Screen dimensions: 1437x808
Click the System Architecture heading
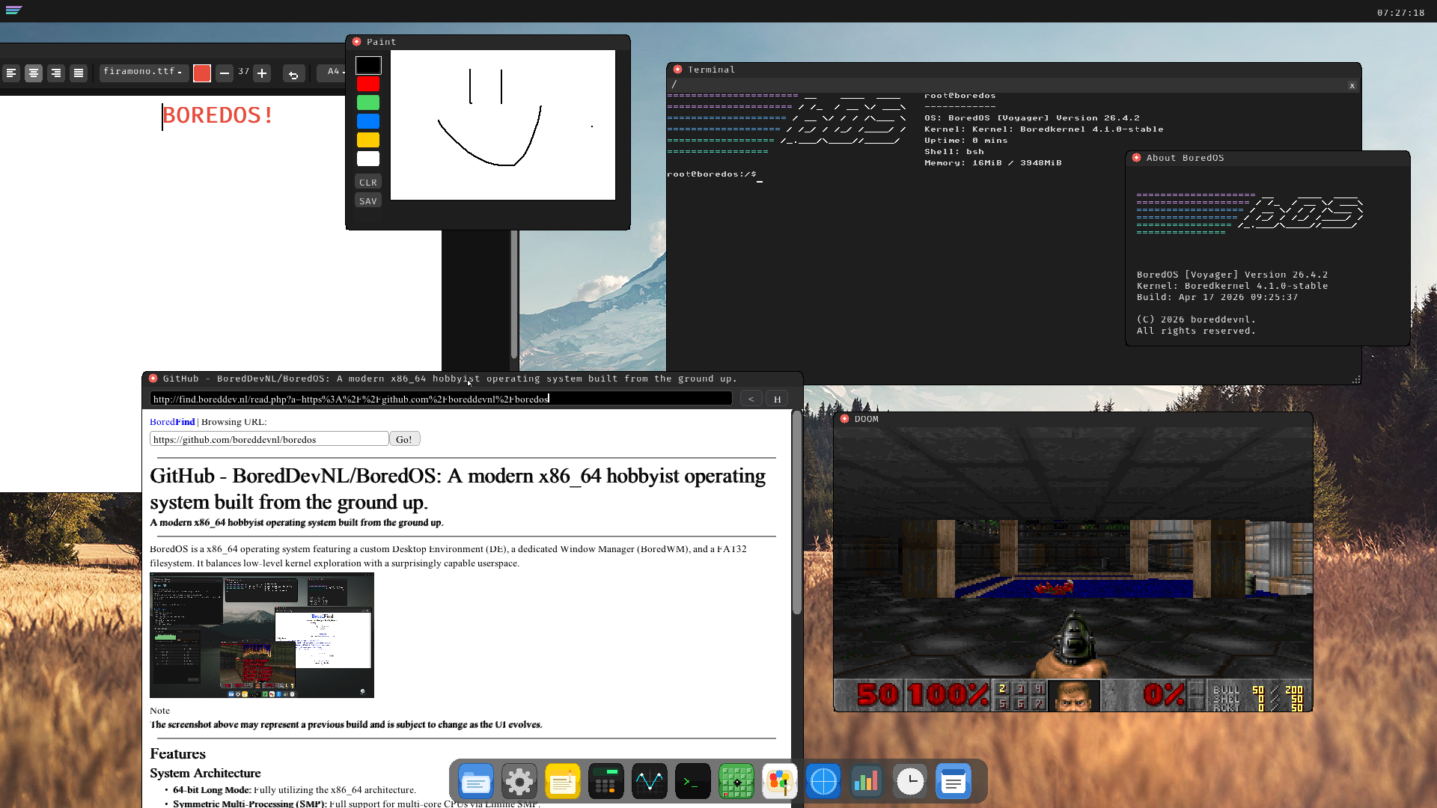point(205,773)
